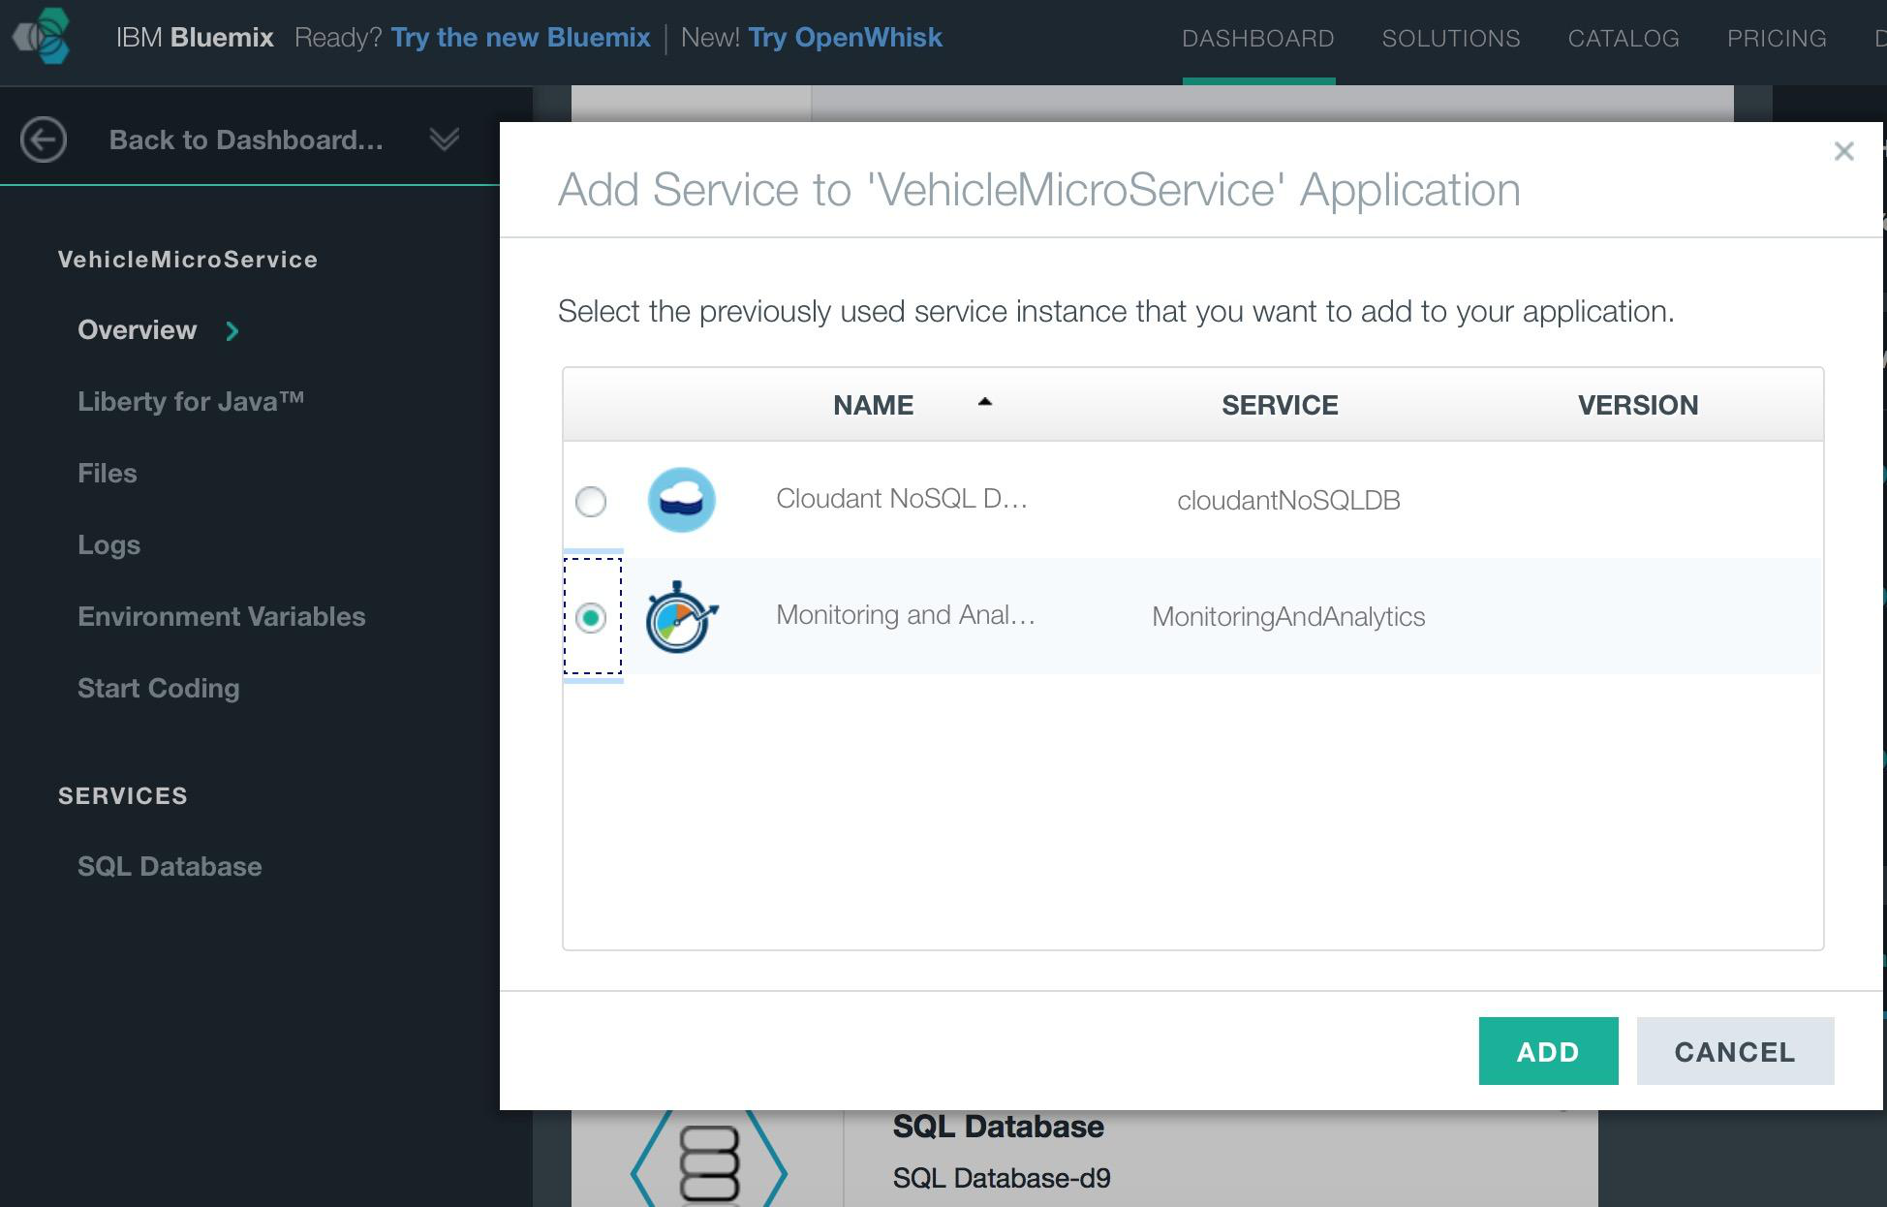Screen dimensions: 1887x1207
Task: Open Logs in the sidebar
Action: click(x=108, y=545)
